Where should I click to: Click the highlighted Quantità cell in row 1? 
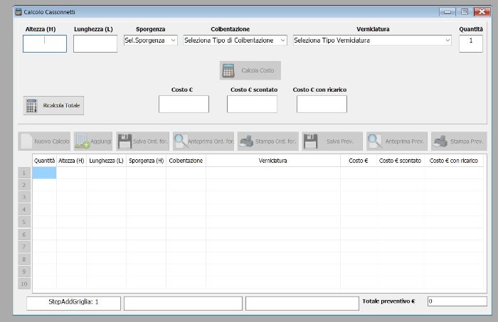point(44,173)
